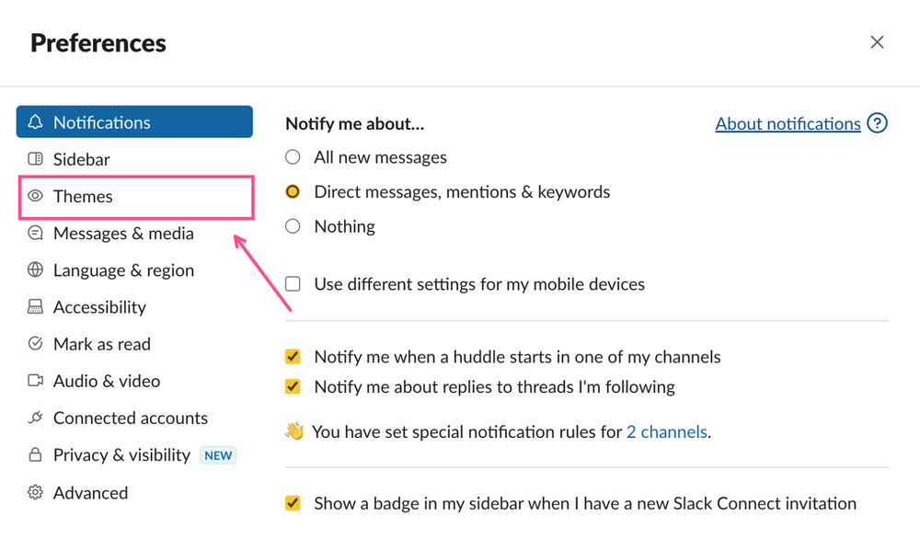Click the Accessibility keyboard icon

37,306
